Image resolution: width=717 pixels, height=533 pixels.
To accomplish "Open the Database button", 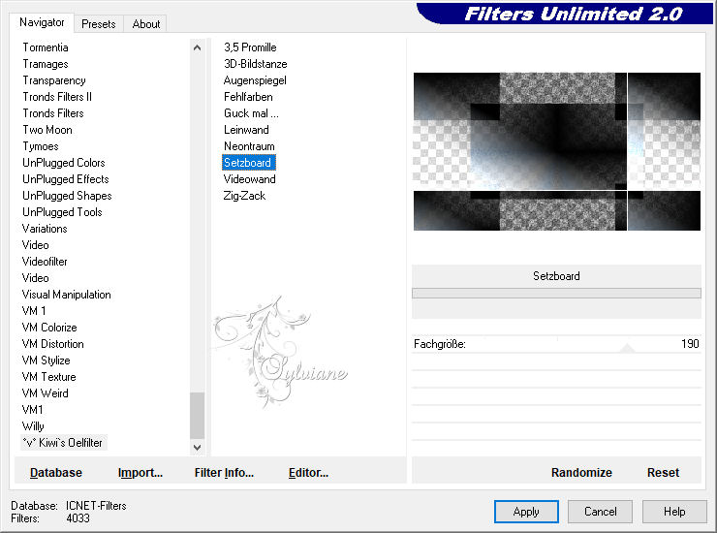I will pos(56,473).
